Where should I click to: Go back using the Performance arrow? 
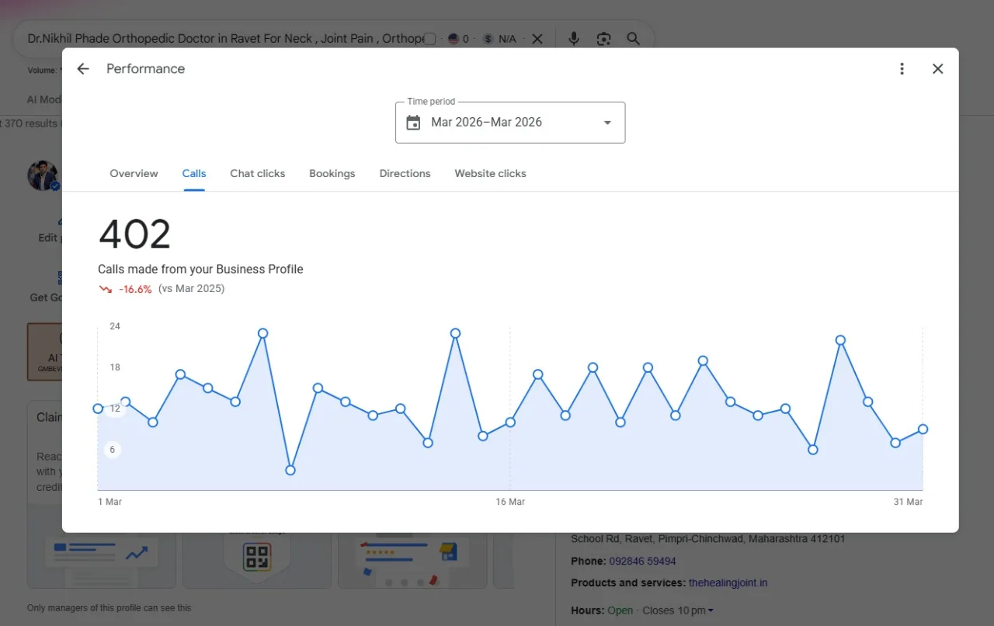[x=83, y=69]
